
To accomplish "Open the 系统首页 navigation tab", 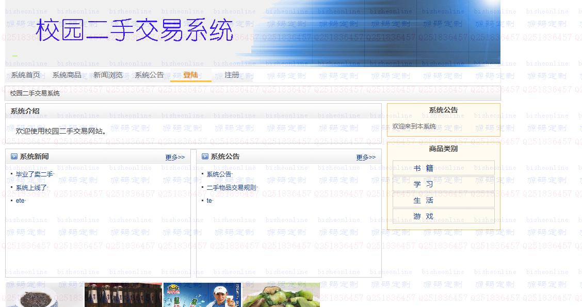I will (25, 75).
